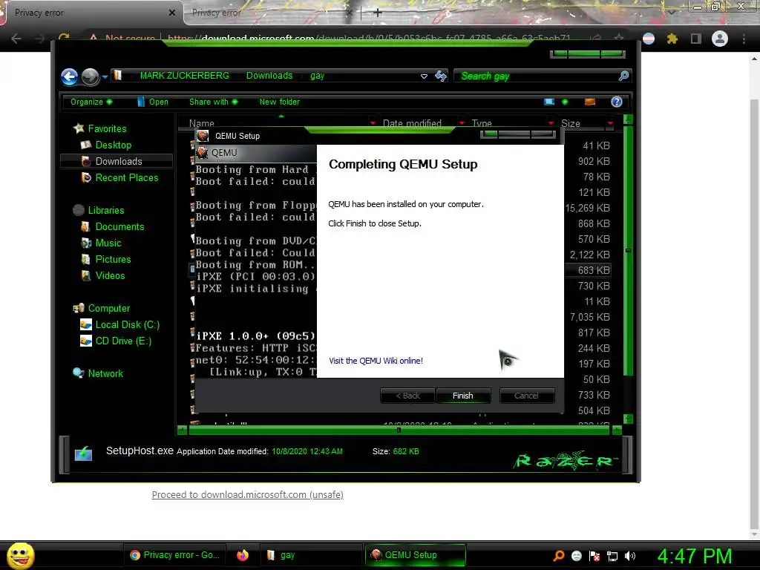Click Downloads in the address breadcrumb
This screenshot has height=570, width=760.
click(x=269, y=76)
